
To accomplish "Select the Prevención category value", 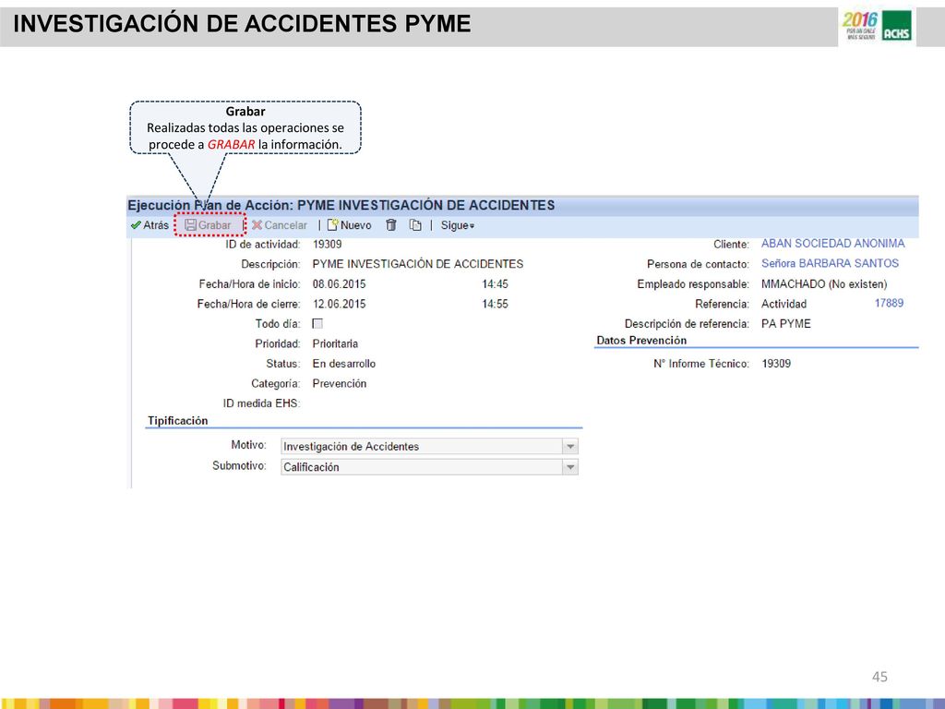I will pyautogui.click(x=340, y=383).
